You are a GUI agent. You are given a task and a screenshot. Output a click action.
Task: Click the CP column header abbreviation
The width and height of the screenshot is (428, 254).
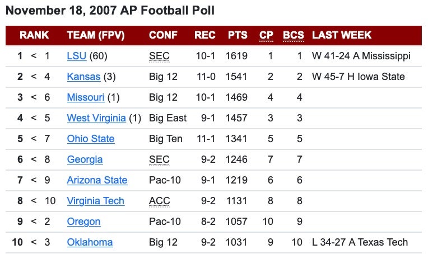[x=266, y=35]
